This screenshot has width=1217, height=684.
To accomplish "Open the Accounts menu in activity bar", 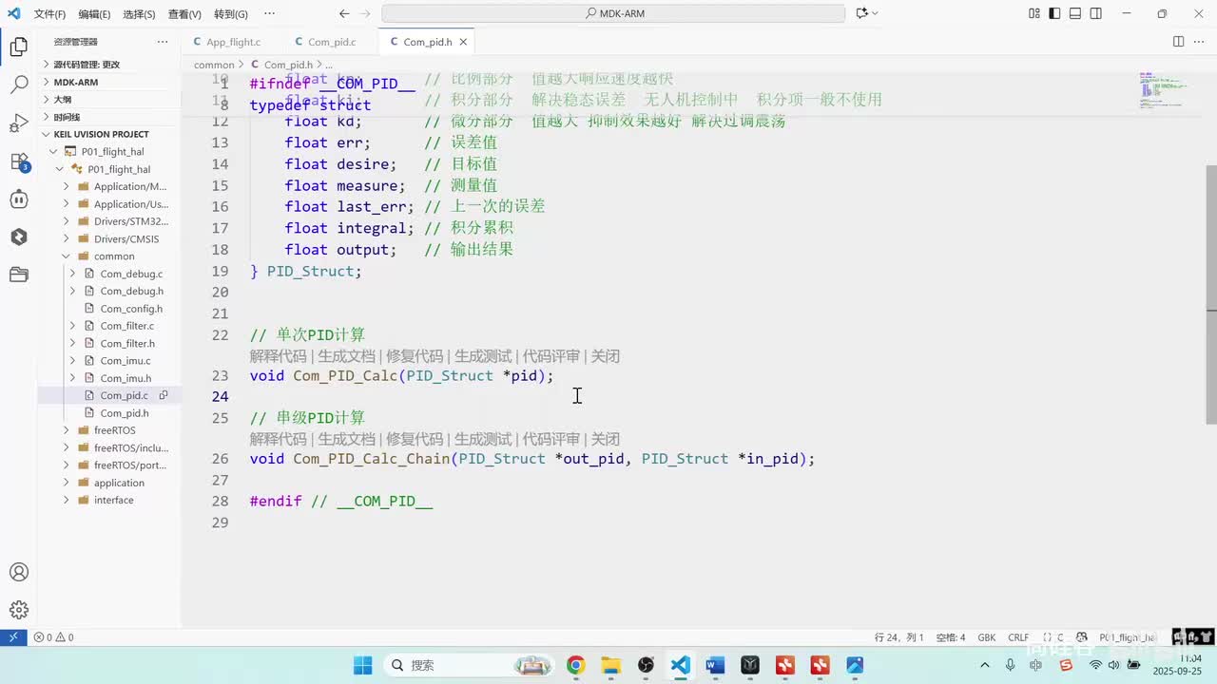I will tap(18, 572).
